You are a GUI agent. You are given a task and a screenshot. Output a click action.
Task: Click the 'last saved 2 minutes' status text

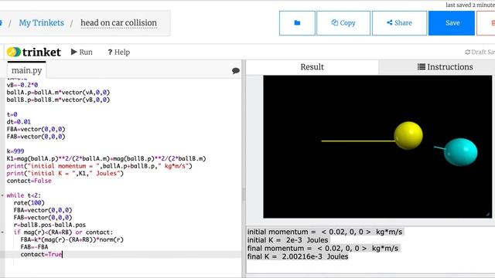(470, 5)
